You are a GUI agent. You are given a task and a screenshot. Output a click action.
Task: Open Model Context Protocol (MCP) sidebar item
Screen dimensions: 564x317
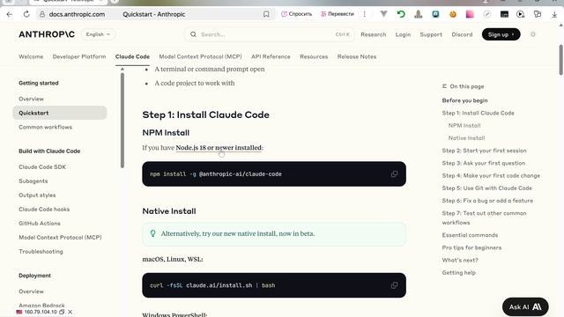(60, 237)
